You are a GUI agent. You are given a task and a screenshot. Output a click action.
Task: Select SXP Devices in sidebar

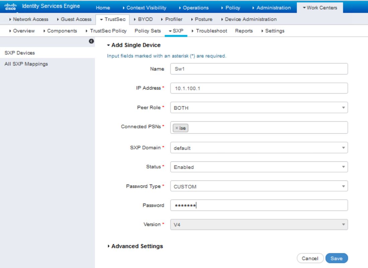[x=48, y=53]
